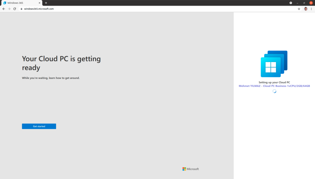Go back to the previous page
Viewport: 315px width, 179px height.
tap(4, 9)
